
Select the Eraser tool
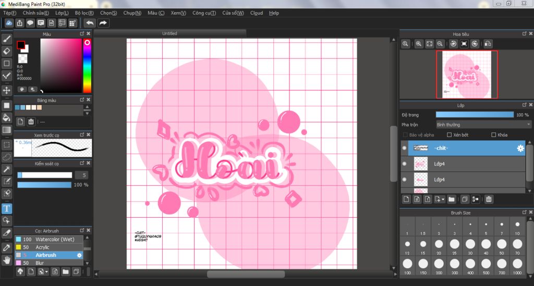pyautogui.click(x=6, y=51)
